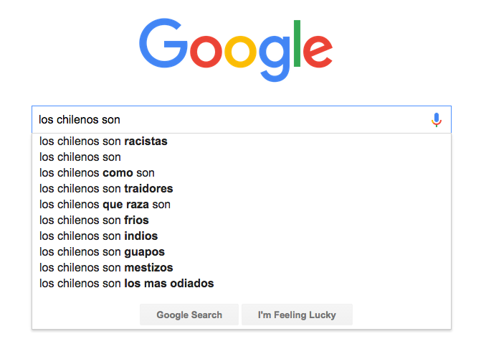Screen dimensions: 481x344
Task: Choose suggestion 'los chilenos son frios'
Action: click(242, 220)
